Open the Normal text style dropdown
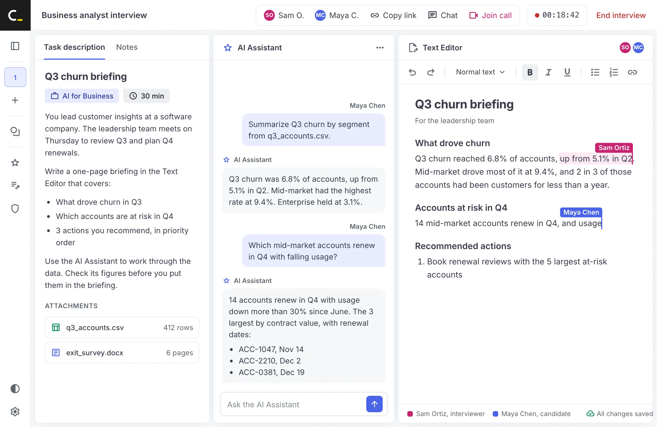This screenshot has height=427, width=657. click(480, 72)
